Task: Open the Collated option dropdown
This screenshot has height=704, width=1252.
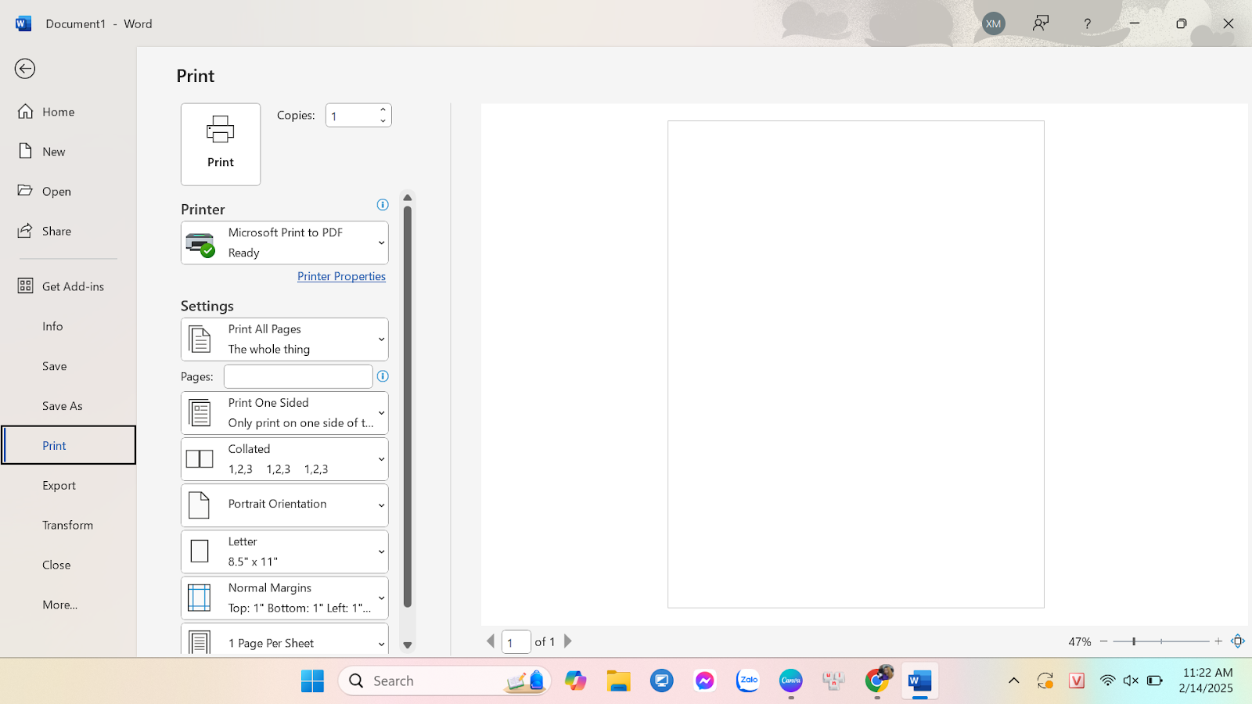Action: pos(285,459)
